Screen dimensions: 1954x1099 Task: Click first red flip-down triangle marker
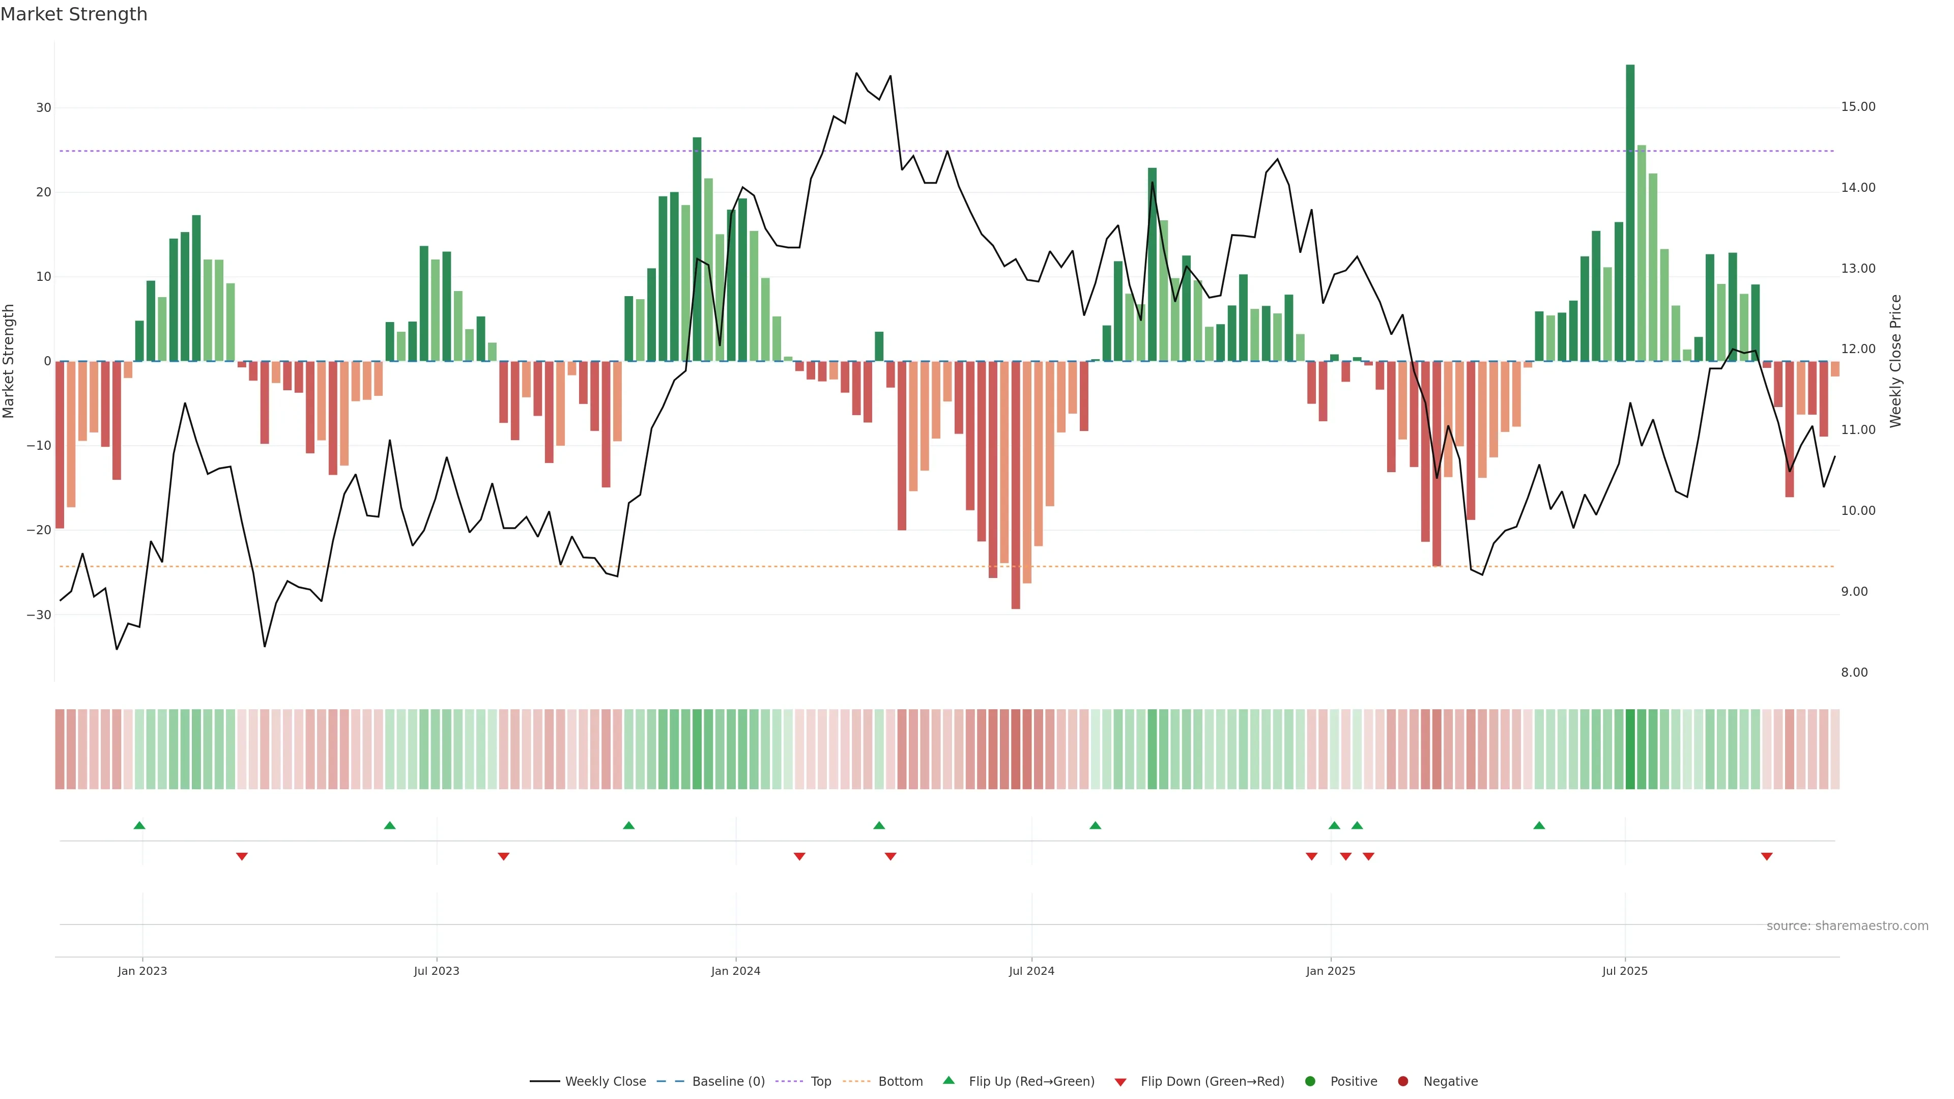[242, 856]
